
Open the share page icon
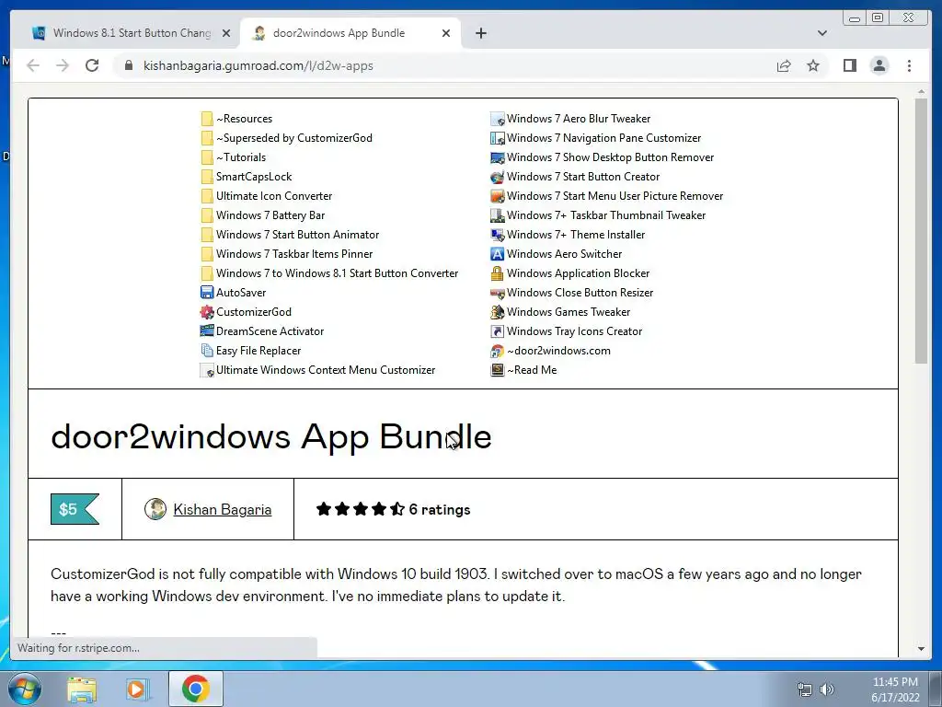784,65
